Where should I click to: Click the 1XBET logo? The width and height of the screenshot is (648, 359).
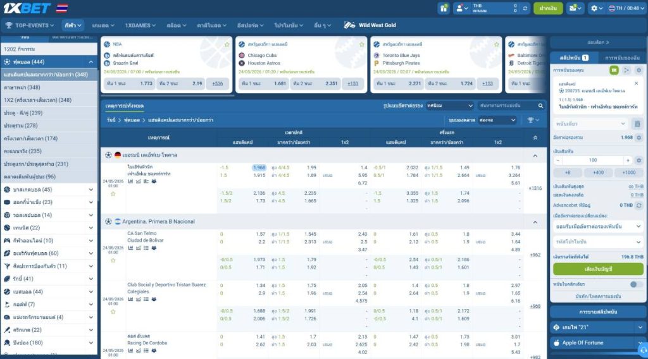[27, 8]
